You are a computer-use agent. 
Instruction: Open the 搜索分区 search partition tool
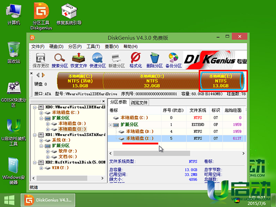click(60, 60)
